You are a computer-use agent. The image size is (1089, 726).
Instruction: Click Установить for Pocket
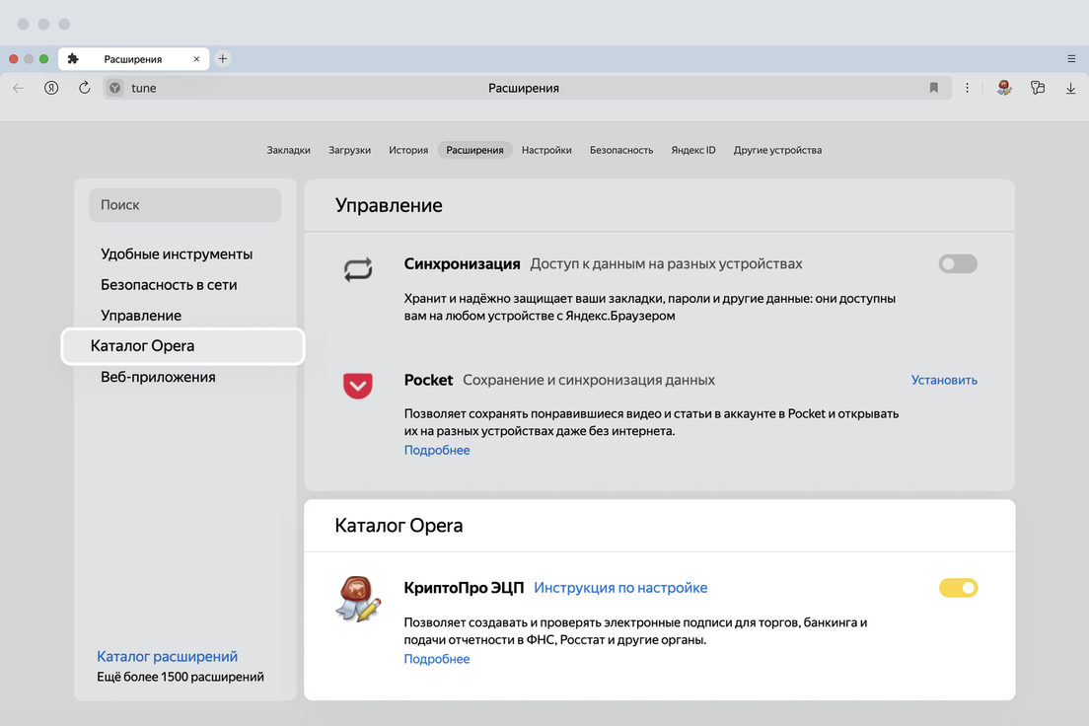coord(944,380)
